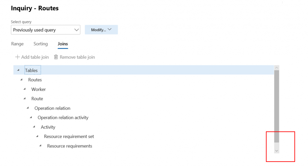
Task: Switch to the Sorting tab
Action: (x=41, y=44)
